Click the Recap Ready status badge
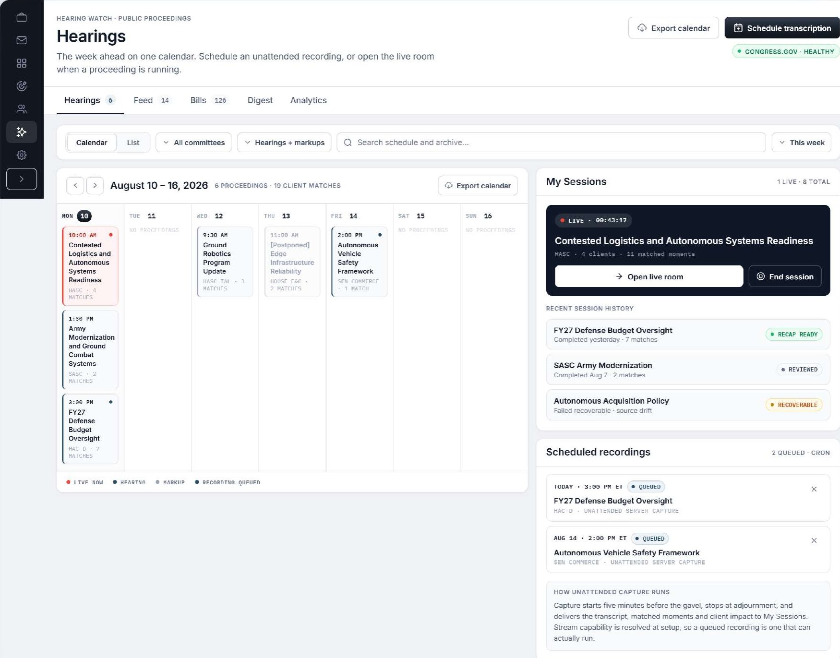Screen dimensions: 840x658 click(794, 334)
